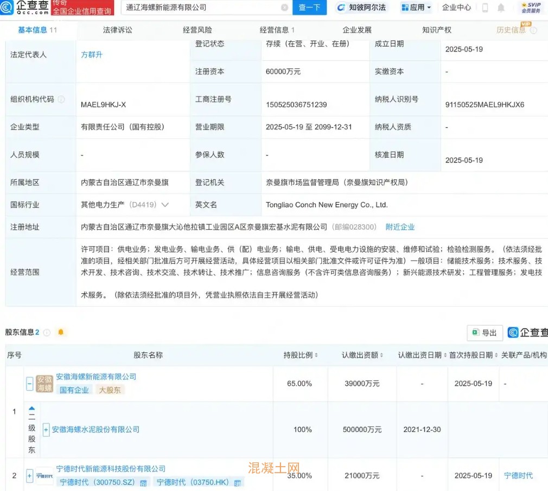Viewport: 548px width, 491px height.
Task: Click the 安徽海螺 company logo thumbnail
Action: 44,384
